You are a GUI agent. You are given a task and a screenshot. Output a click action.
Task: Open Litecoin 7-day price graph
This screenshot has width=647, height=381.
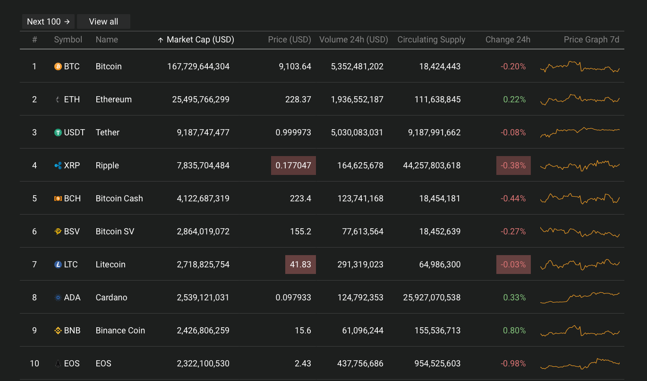[580, 265]
